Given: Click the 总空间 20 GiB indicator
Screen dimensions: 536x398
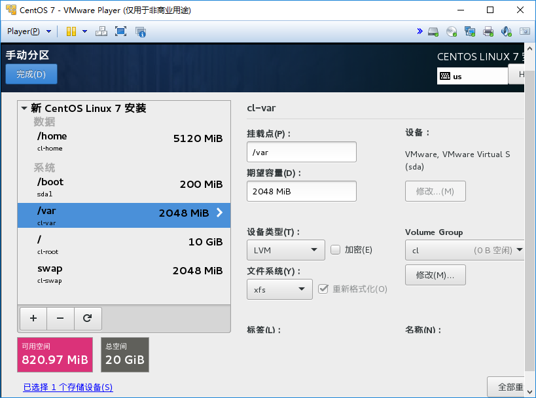Looking at the screenshot, I should click(x=125, y=355).
